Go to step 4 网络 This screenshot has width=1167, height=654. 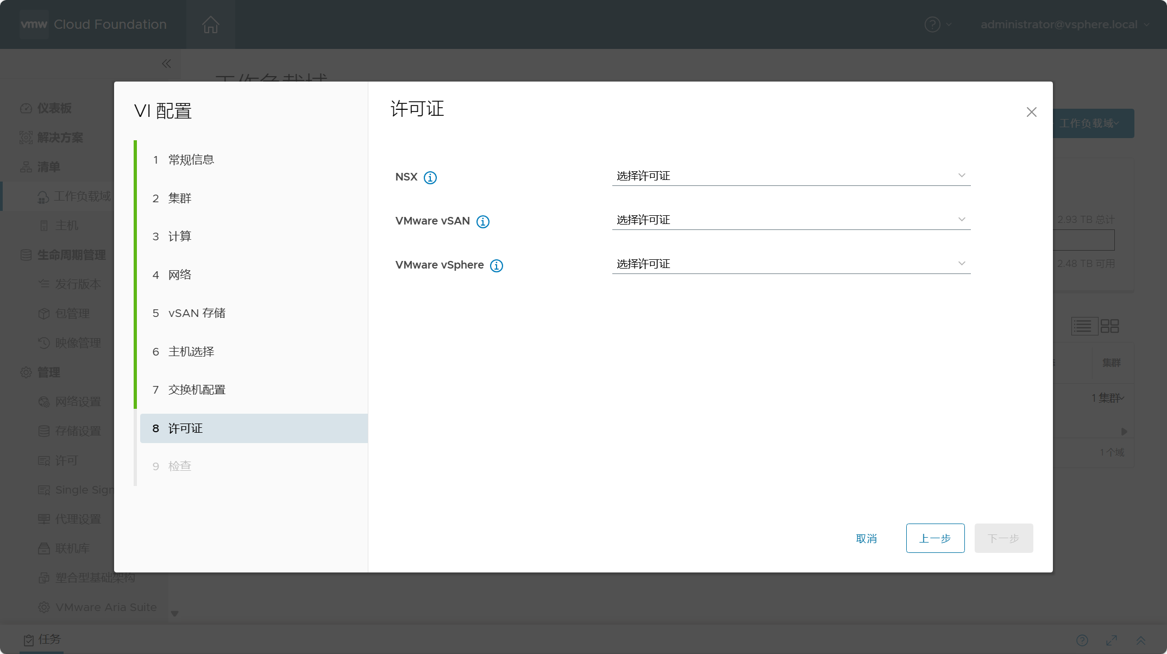click(254, 275)
